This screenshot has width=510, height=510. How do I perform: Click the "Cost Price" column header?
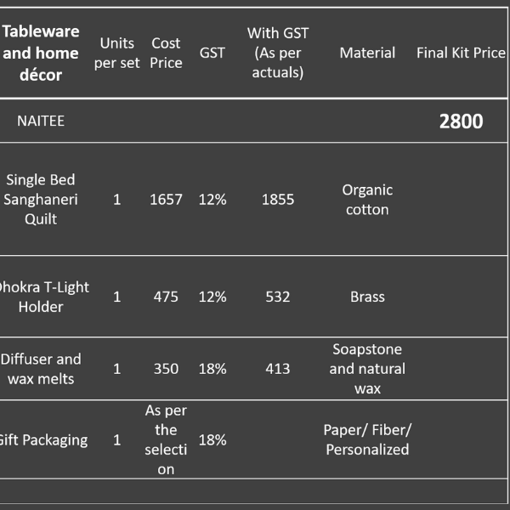pos(166,53)
